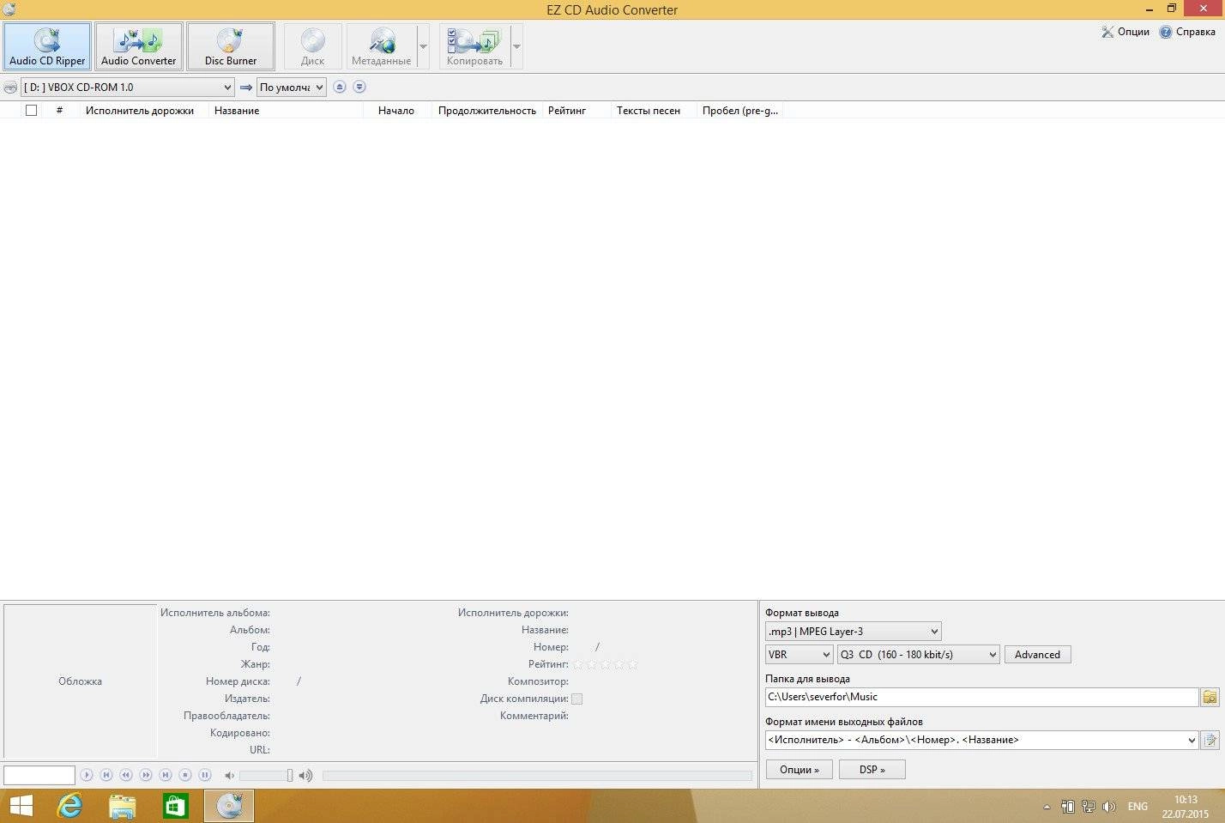Click the Previous track button

click(x=106, y=775)
